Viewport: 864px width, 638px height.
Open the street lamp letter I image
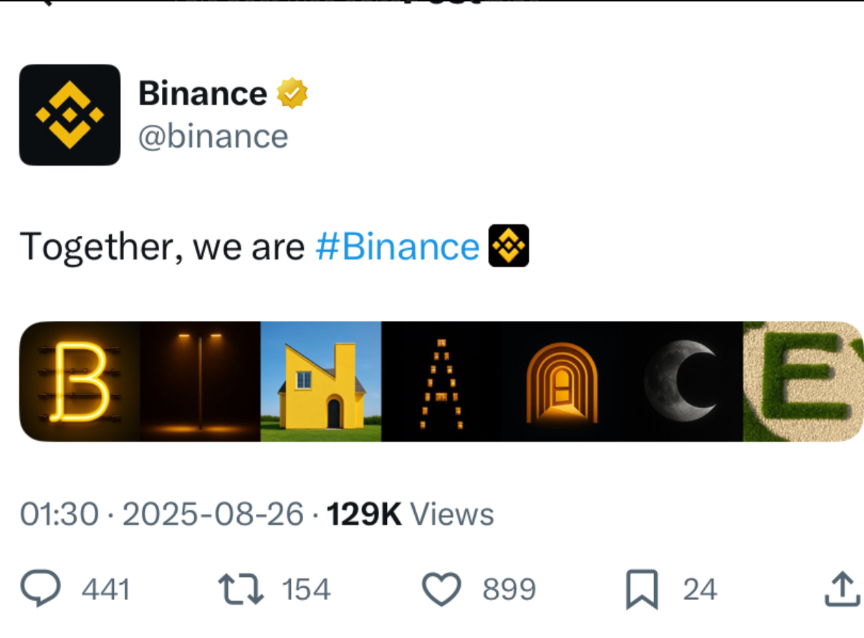200,381
